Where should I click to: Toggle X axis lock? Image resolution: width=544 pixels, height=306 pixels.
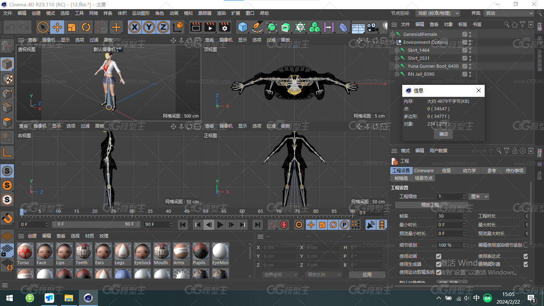(x=135, y=27)
